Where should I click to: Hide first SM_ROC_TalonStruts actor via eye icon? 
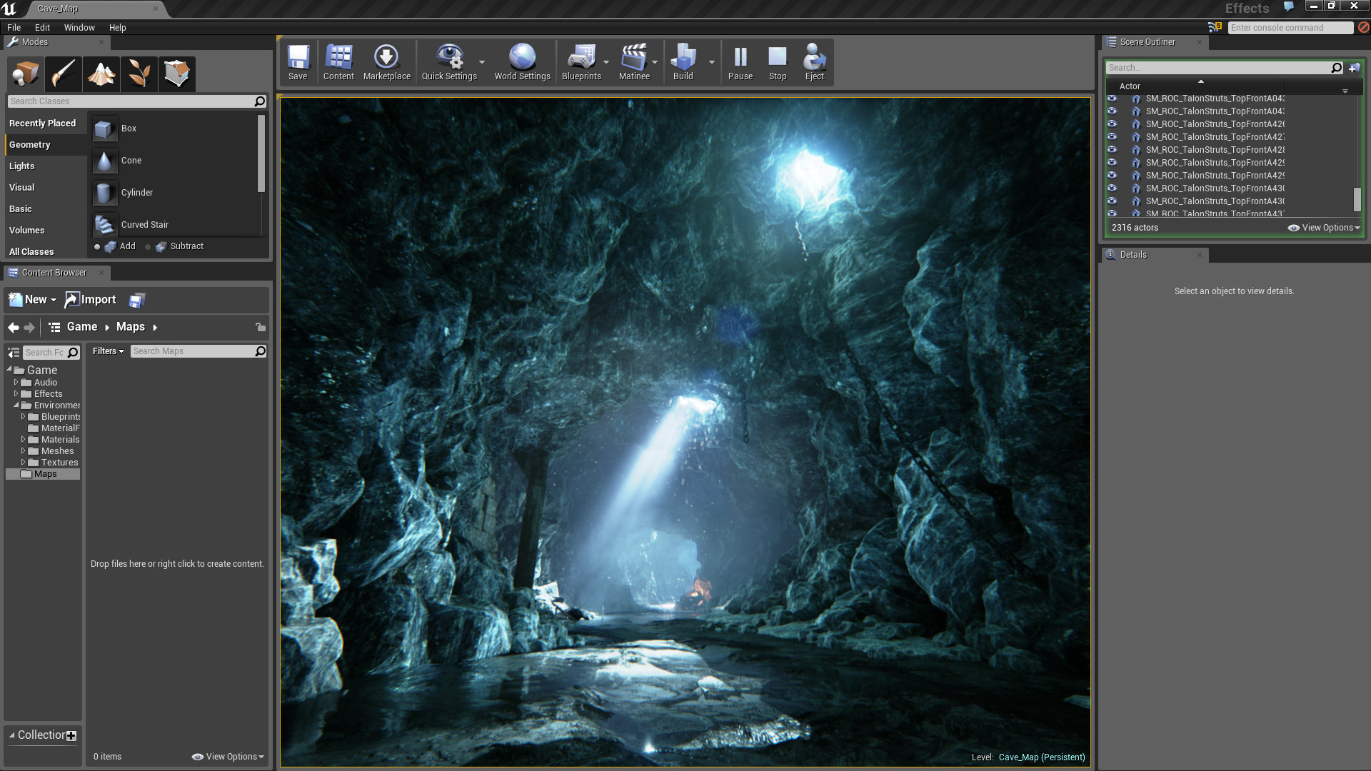(x=1112, y=99)
